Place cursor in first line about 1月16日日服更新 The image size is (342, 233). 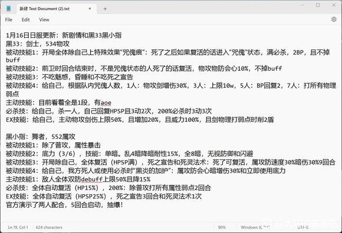pos(64,35)
